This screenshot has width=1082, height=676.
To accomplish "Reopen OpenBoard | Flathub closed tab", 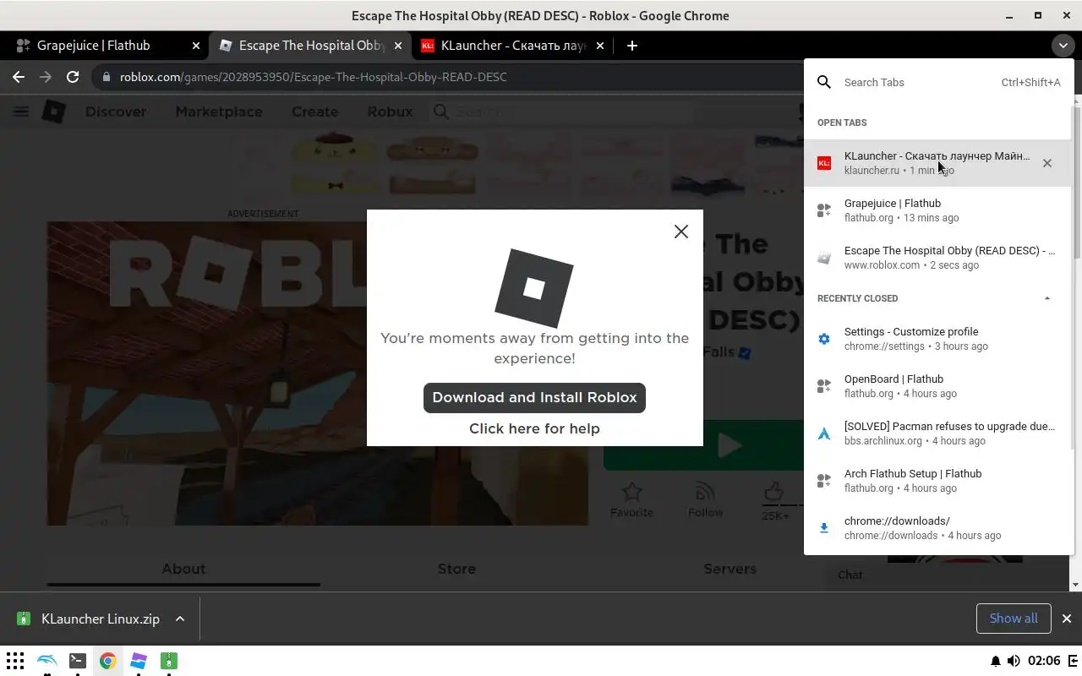I will 937,386.
